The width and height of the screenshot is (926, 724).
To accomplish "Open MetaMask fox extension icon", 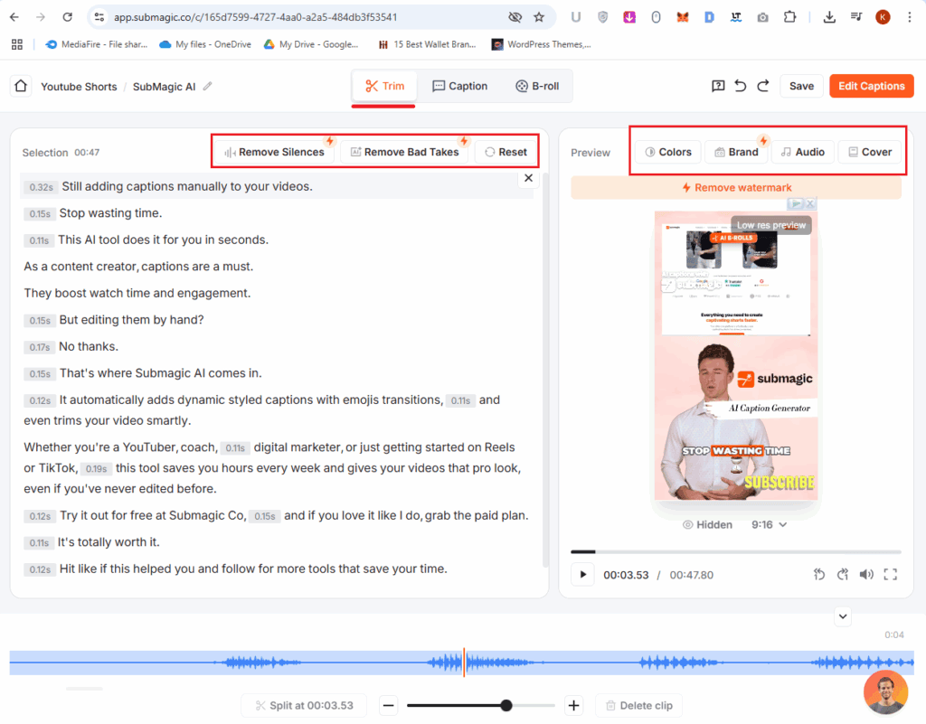I will click(x=683, y=17).
